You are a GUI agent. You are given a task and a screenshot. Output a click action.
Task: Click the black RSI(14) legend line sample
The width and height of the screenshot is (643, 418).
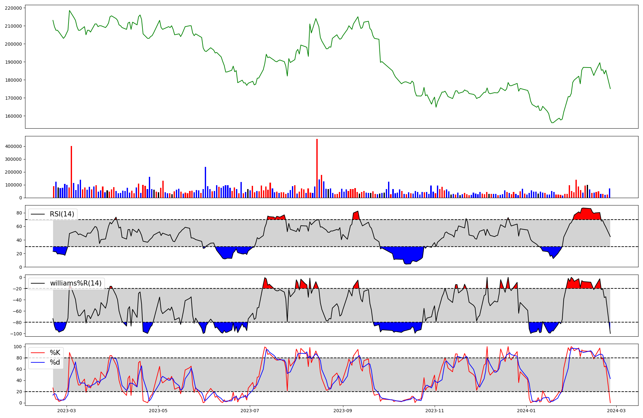(38, 214)
